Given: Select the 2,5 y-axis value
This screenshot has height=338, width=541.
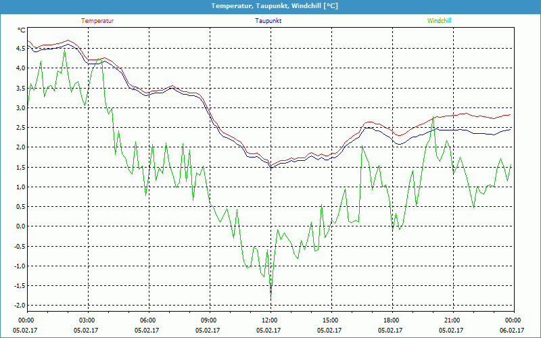Looking at the screenshot, I should click(x=21, y=128).
